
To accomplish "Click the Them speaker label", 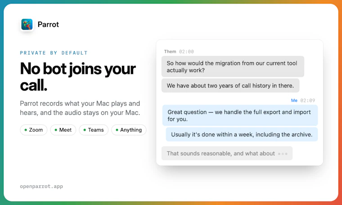I will 170,51.
